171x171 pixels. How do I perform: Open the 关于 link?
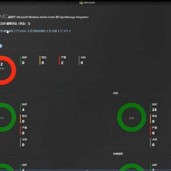[66, 31]
